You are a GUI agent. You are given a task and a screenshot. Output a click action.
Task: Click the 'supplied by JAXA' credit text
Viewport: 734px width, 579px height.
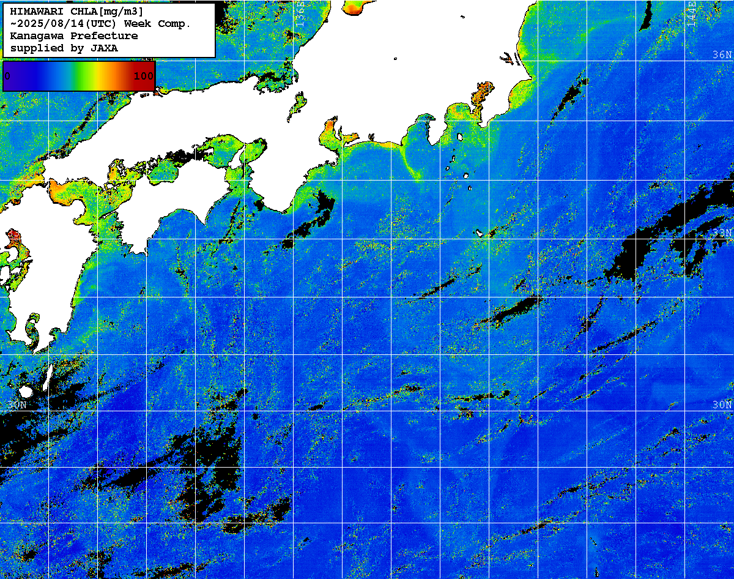[64, 48]
